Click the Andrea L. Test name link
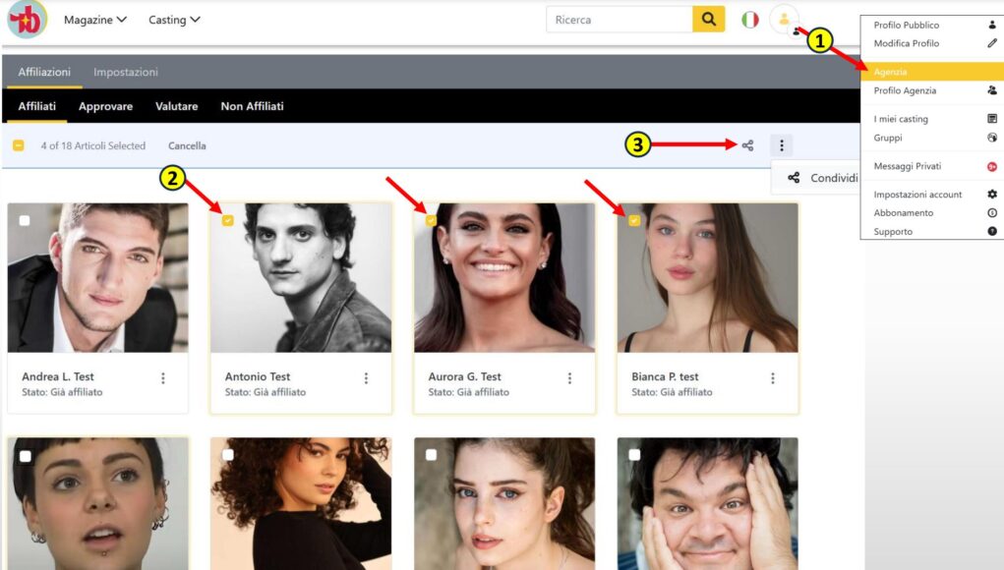The height and width of the screenshot is (570, 1004). click(58, 376)
